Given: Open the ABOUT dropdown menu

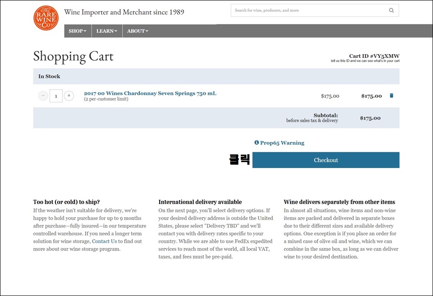Looking at the screenshot, I should click(138, 31).
